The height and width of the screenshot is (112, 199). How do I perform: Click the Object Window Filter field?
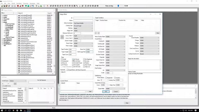(9, 13)
